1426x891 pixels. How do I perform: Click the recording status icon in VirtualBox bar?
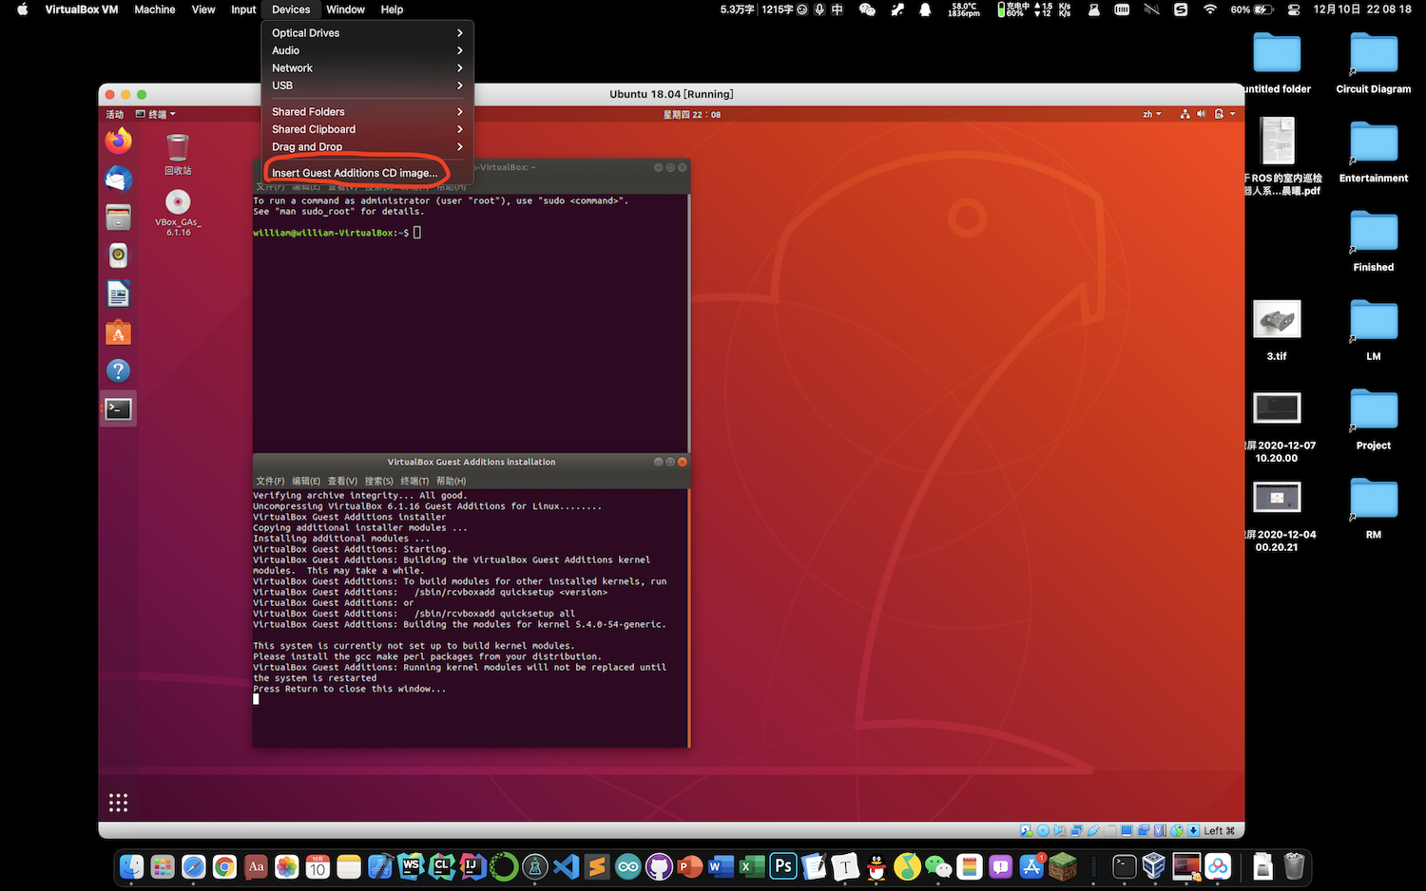(x=1144, y=830)
